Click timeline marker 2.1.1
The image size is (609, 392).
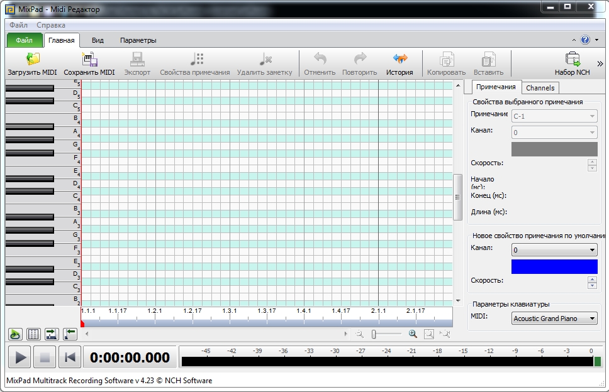pyautogui.click(x=378, y=311)
